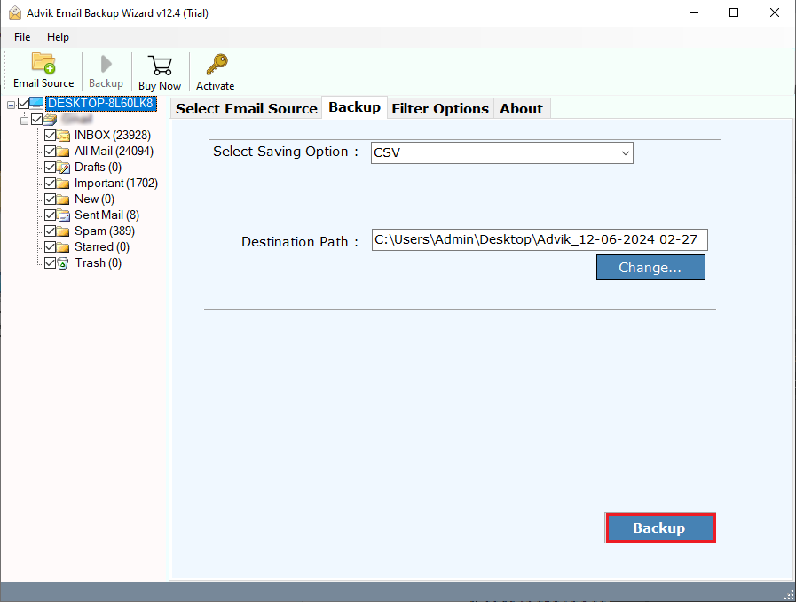Image resolution: width=796 pixels, height=602 pixels.
Task: Uncheck the Important (1702) checkbox
Action: [50, 184]
